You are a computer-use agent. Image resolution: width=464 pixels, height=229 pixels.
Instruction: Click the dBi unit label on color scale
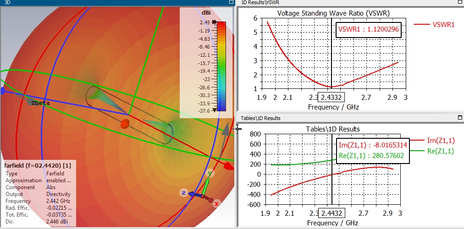(206, 12)
